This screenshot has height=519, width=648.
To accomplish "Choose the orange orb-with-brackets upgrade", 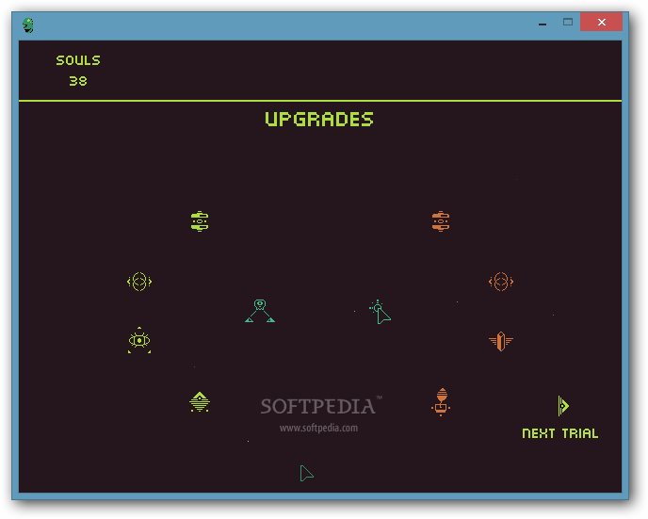I will tap(501, 282).
